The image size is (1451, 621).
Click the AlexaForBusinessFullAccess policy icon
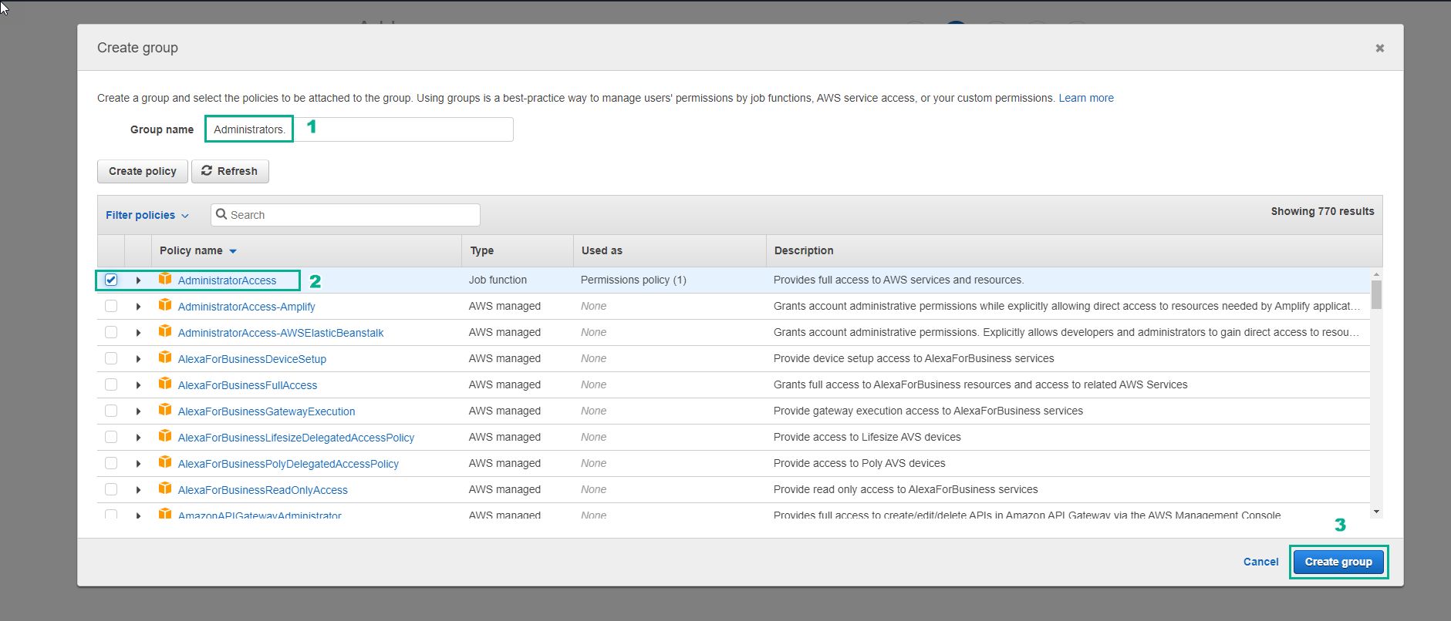[x=165, y=384]
